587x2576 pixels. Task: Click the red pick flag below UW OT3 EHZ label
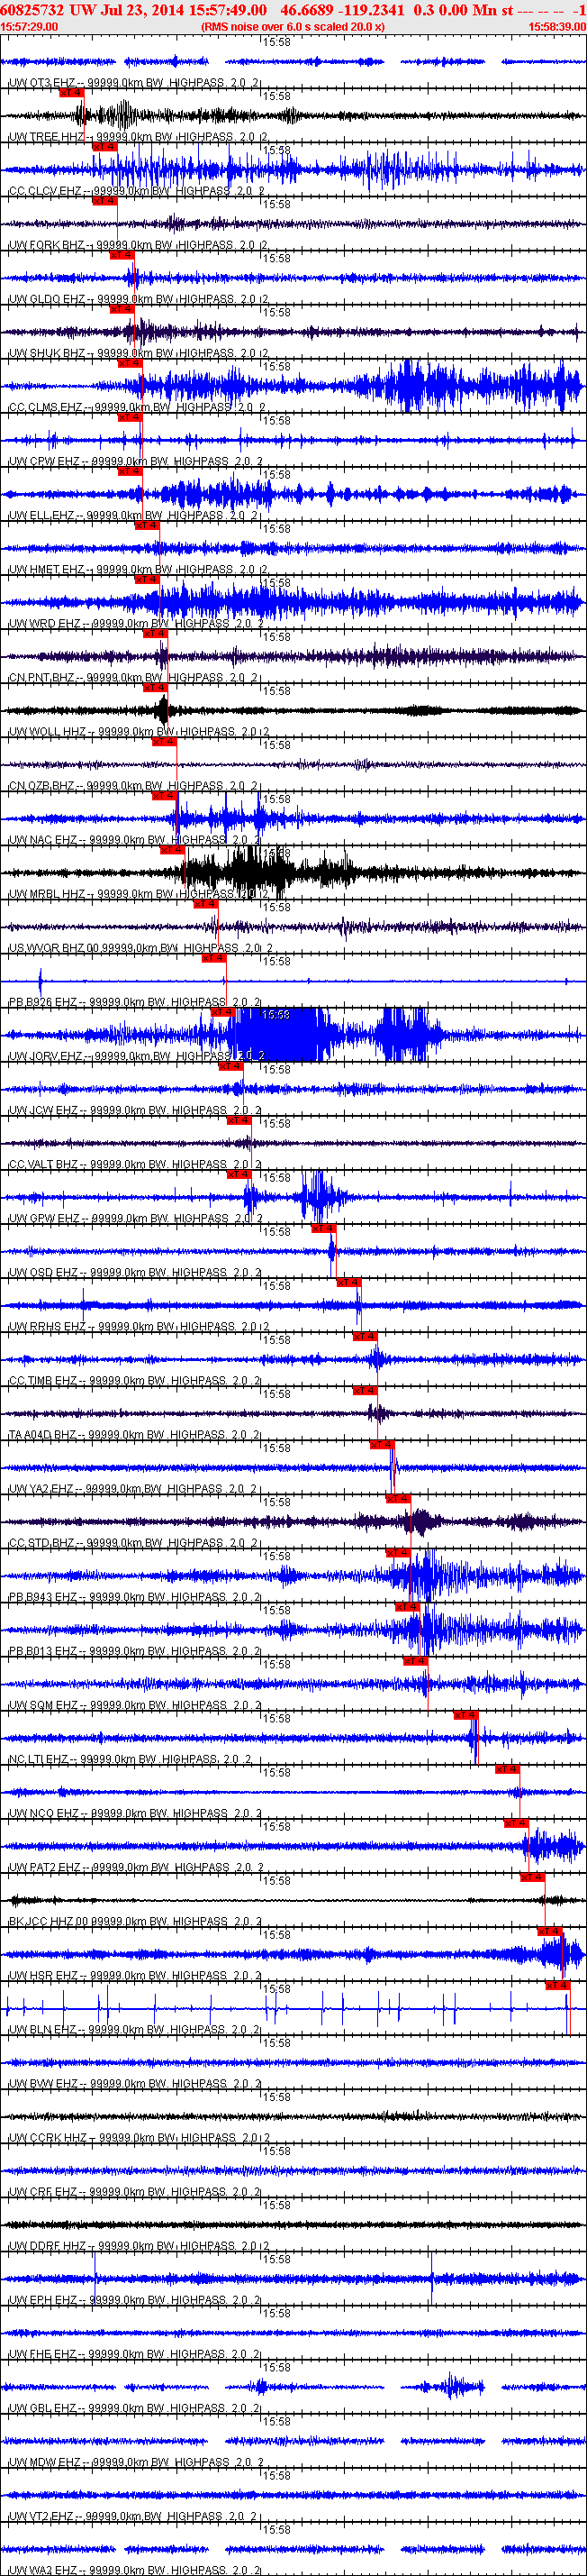pos(71,93)
